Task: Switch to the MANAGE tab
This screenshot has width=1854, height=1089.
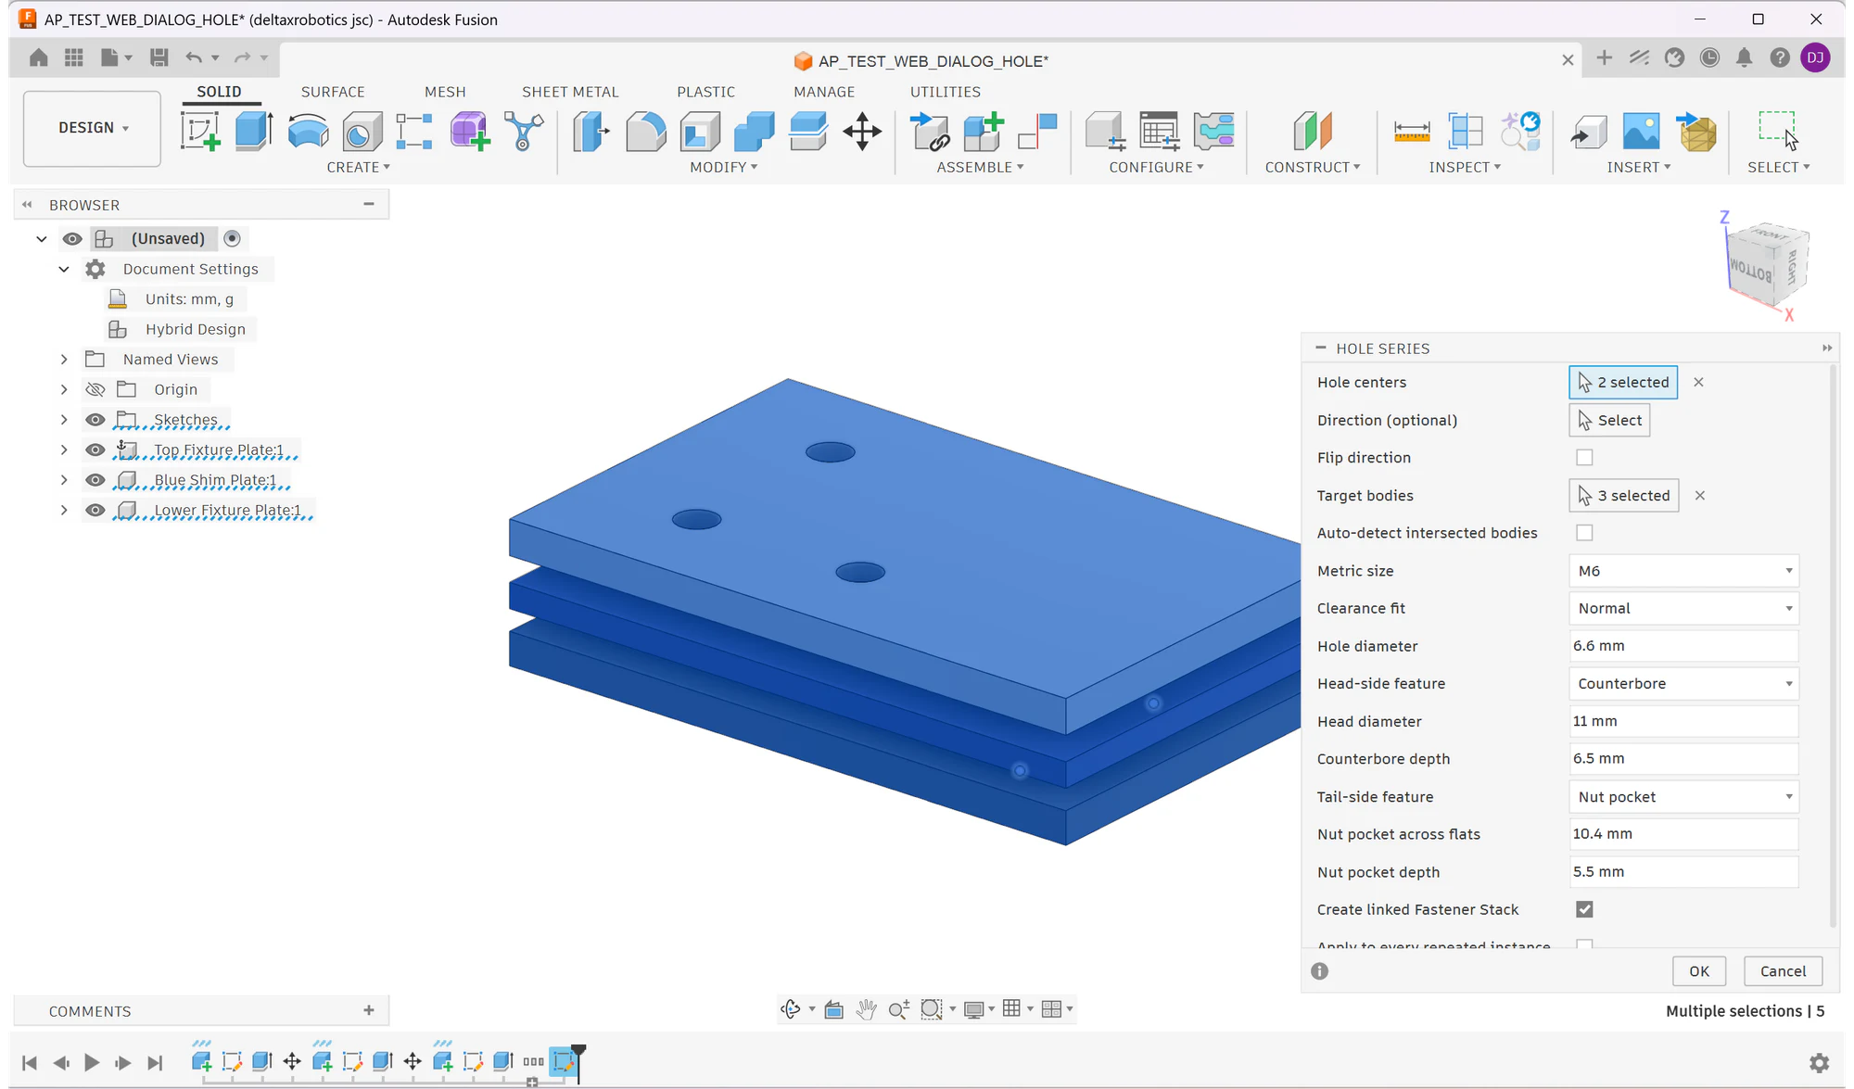Action: point(824,92)
